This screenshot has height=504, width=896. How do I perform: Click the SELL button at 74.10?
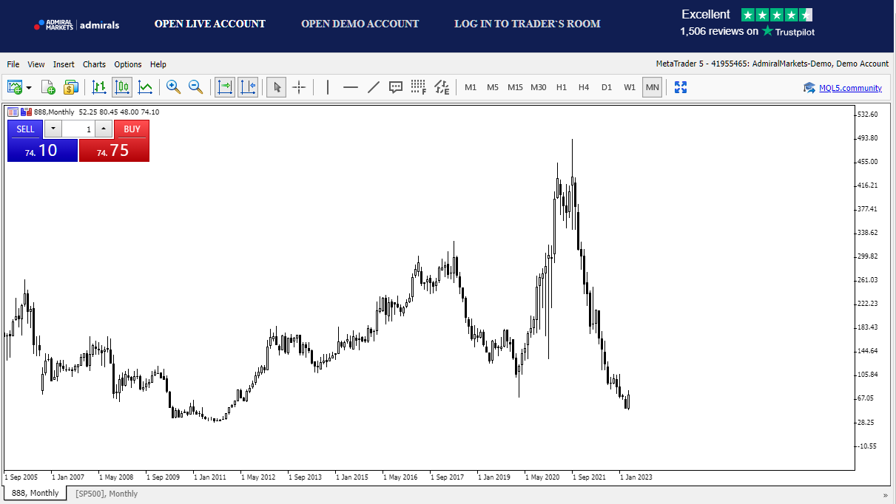[x=42, y=150]
